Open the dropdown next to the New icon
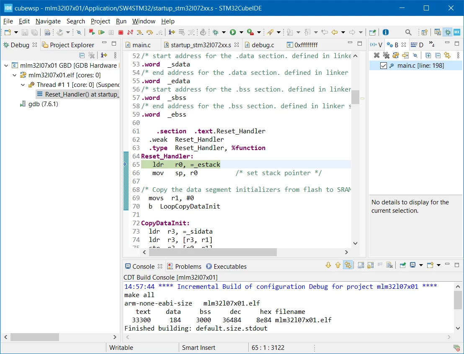 [16, 32]
